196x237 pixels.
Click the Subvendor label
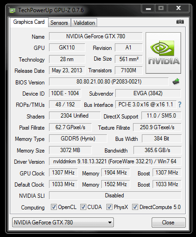click(x=101, y=94)
